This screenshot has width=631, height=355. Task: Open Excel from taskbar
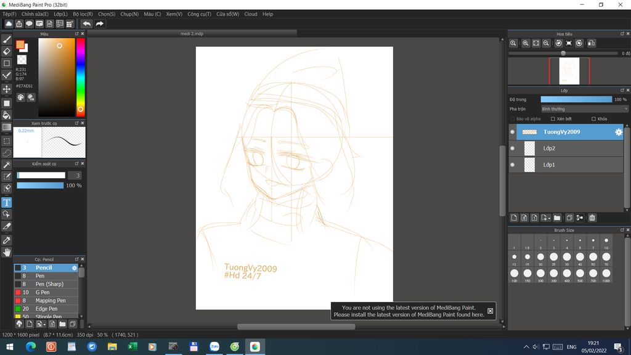[x=132, y=346]
